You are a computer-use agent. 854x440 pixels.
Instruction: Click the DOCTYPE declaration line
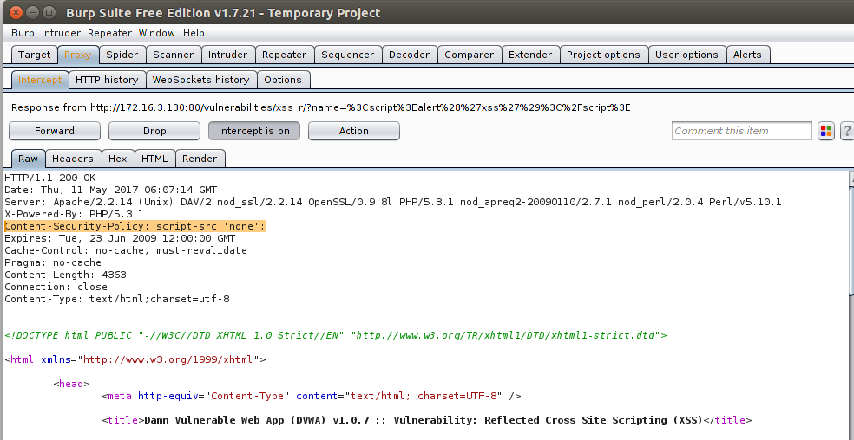coord(336,335)
